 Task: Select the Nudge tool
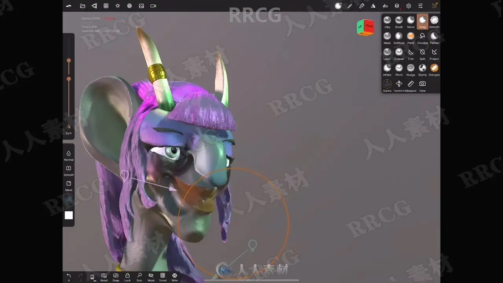coord(411,70)
